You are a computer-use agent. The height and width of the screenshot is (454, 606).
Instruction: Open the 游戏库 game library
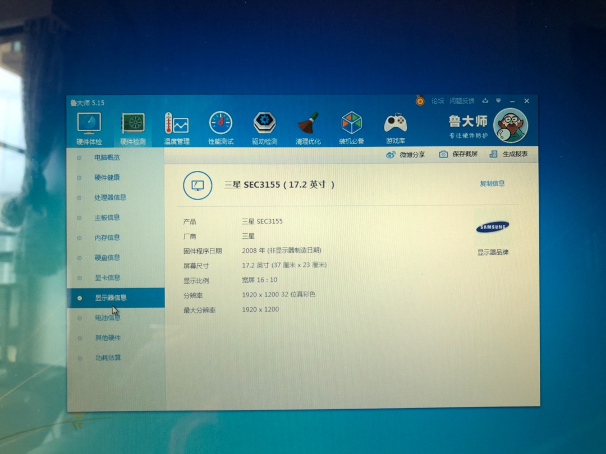point(396,128)
